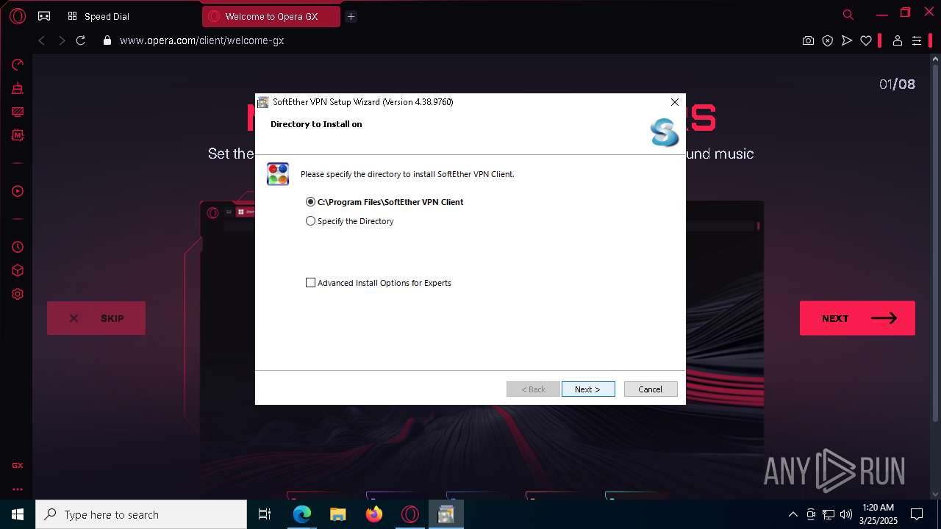This screenshot has height=529, width=941.
Task: Click the red NEXT arrow button
Action: pos(857,318)
